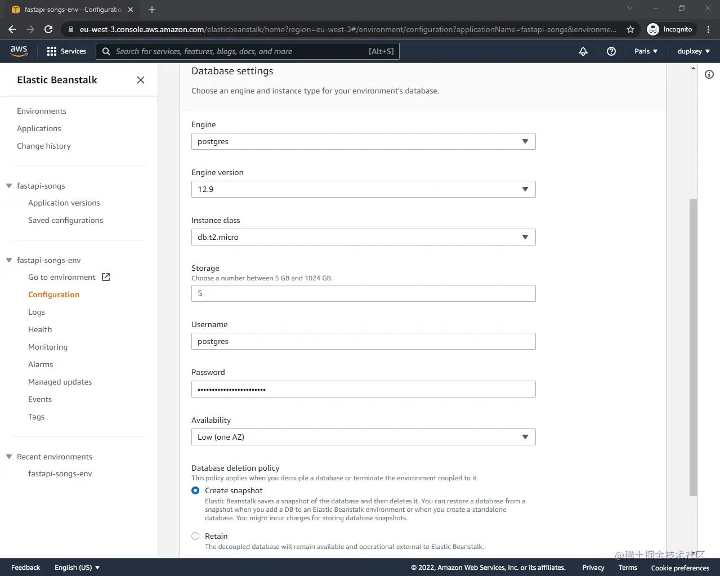Open Logs in sidebar

click(x=37, y=312)
